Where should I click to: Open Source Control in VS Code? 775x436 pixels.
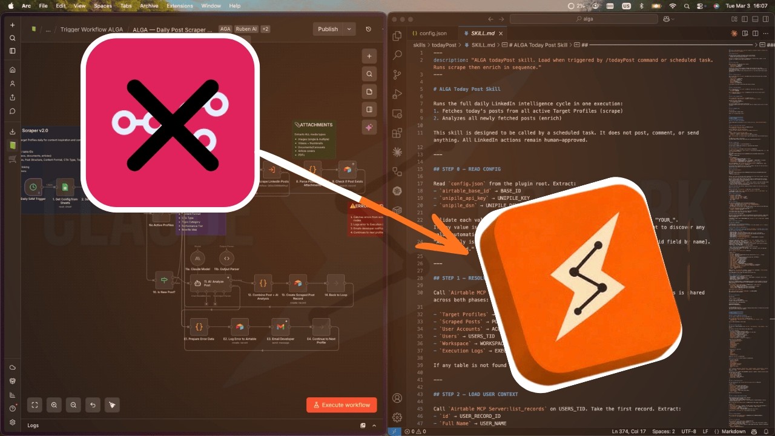397,74
